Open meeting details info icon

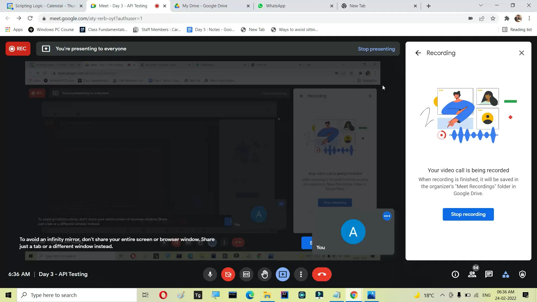coord(455,274)
